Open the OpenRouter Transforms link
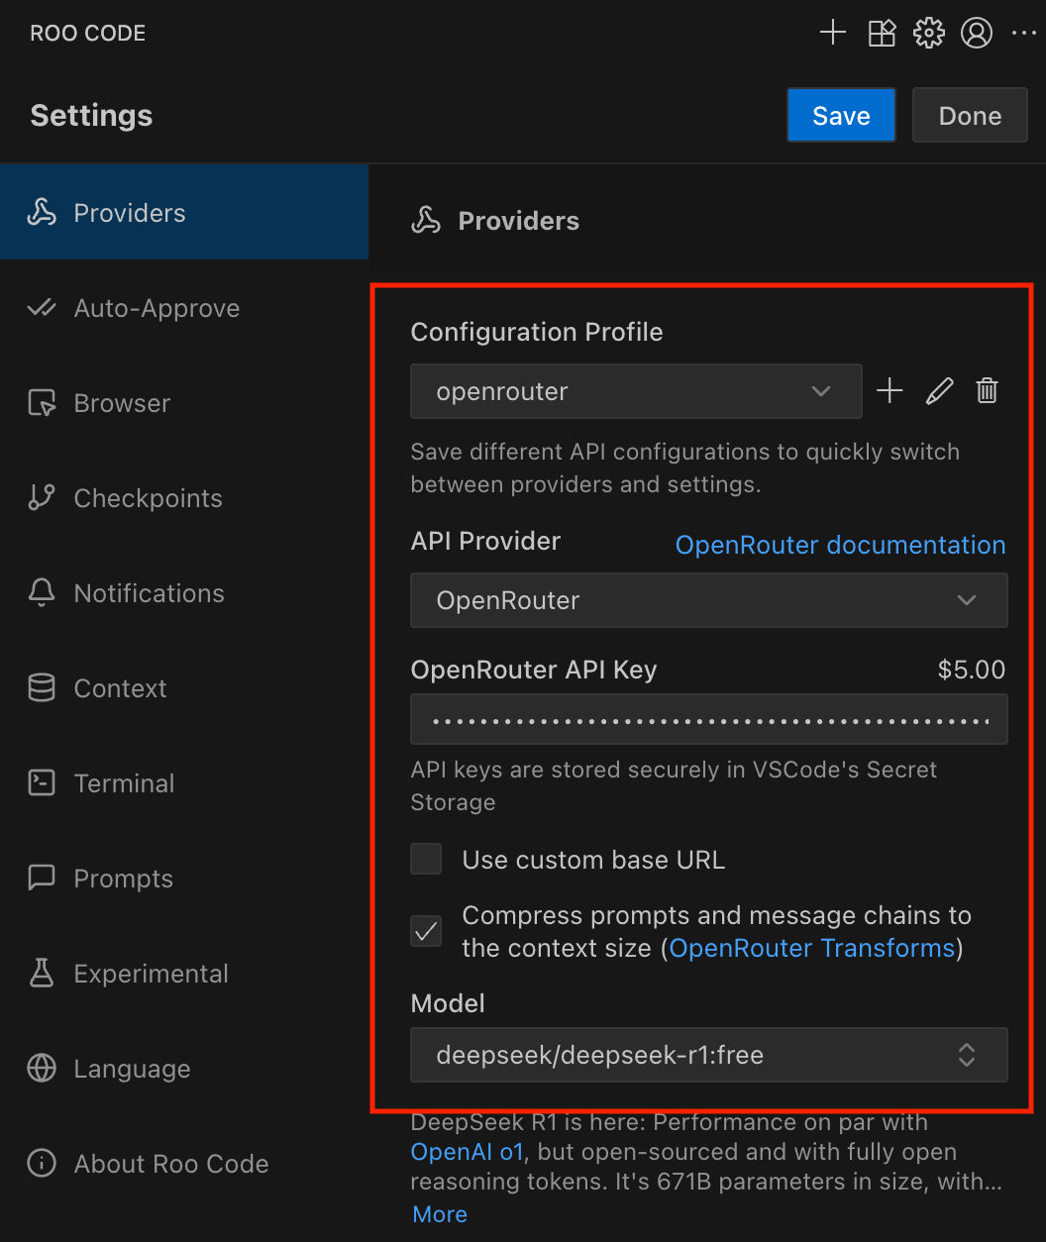 [812, 948]
